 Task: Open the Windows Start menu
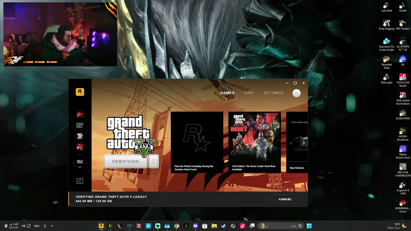309,226
